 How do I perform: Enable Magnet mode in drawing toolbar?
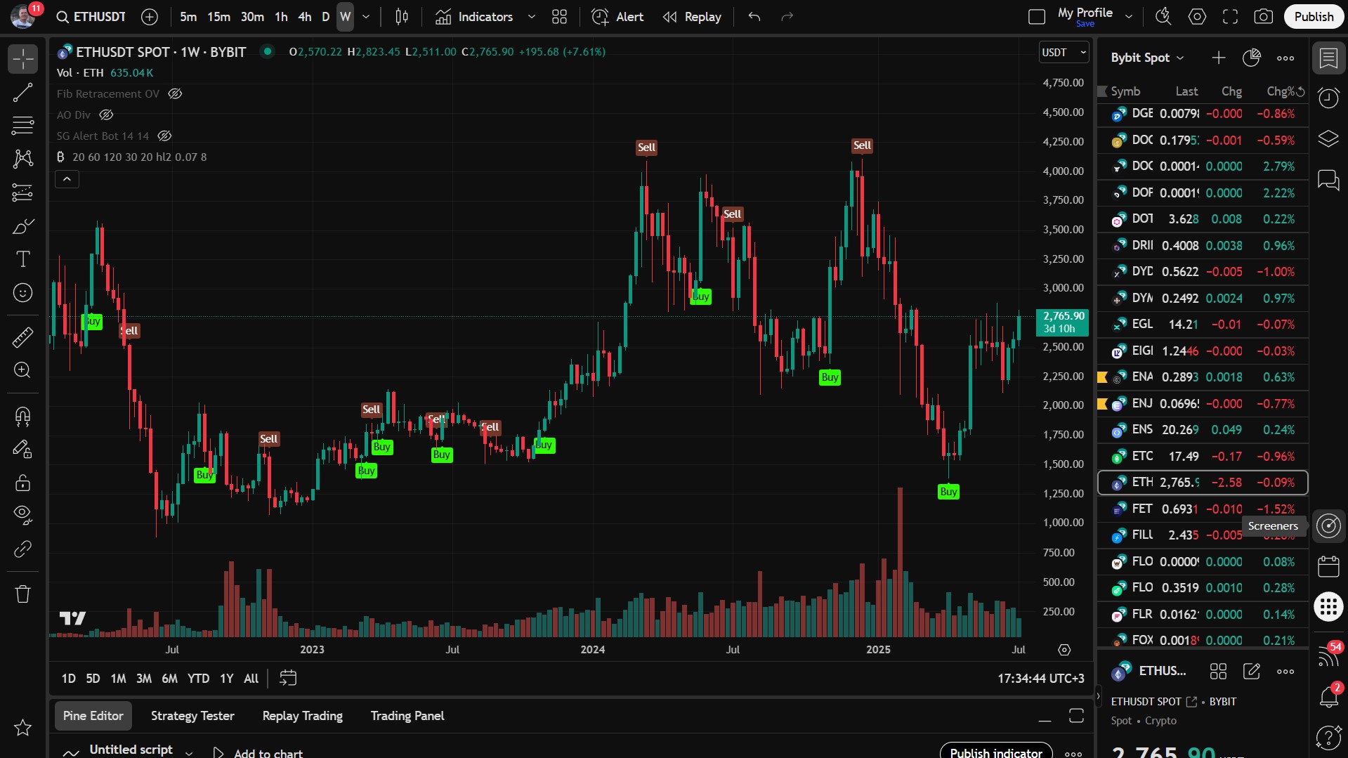(x=22, y=417)
